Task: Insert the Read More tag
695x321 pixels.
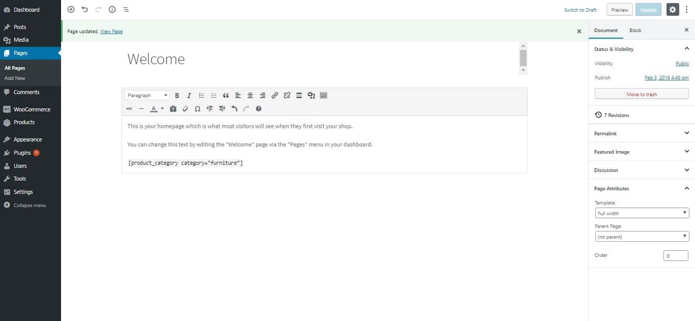Action: [x=299, y=95]
